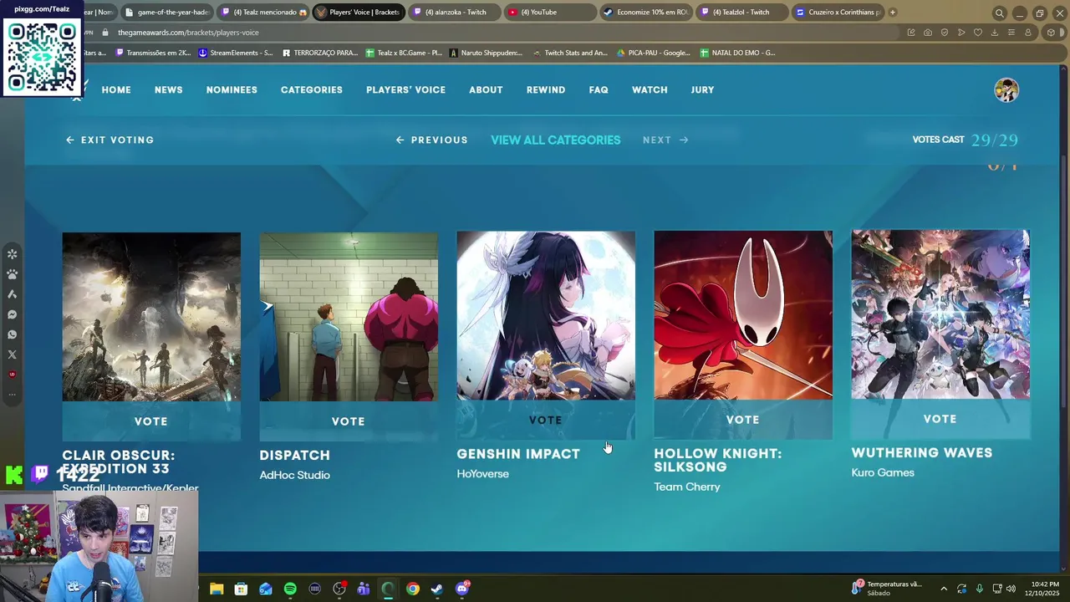The image size is (1070, 602).
Task: Click the Dispatch cover artwork
Action: (x=349, y=317)
